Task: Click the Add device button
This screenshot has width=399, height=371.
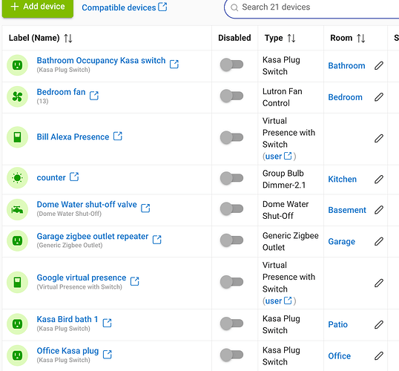Action: pyautogui.click(x=38, y=7)
